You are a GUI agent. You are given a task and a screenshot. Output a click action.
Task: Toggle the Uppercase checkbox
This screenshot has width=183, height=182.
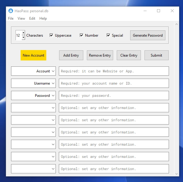(x=51, y=35)
